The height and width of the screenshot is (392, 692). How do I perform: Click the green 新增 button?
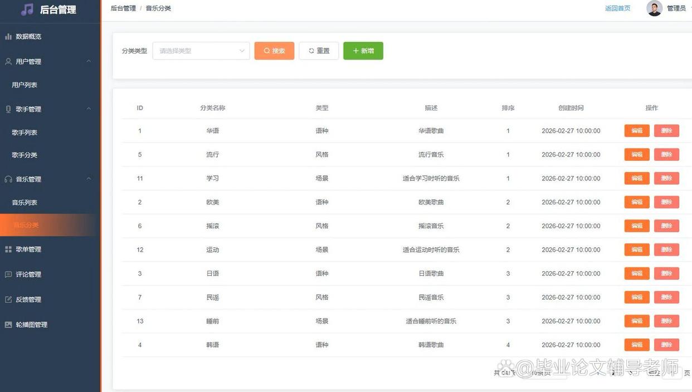[363, 51]
